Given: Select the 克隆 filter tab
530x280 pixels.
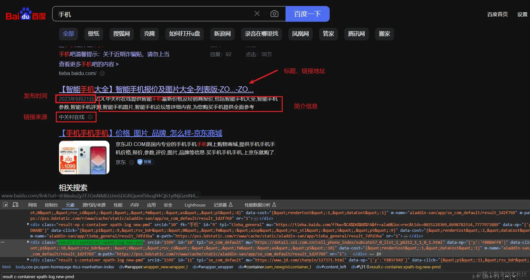Looking at the screenshot, I should [x=150, y=34].
